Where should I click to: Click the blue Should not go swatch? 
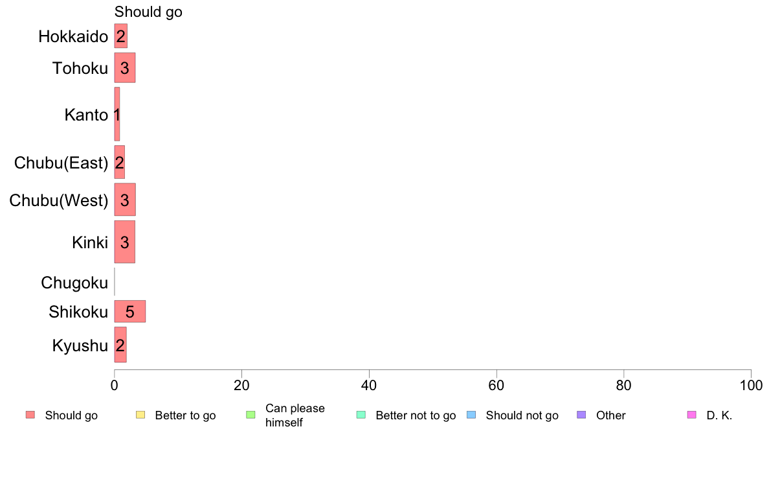[471, 415]
